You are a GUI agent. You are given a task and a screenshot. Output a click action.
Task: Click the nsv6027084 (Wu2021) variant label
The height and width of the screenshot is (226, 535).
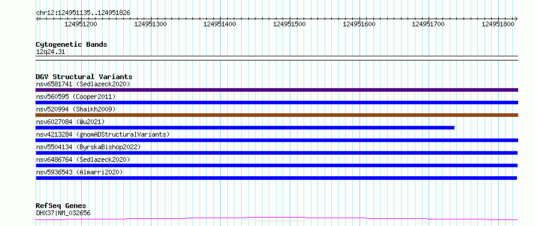[70, 122]
